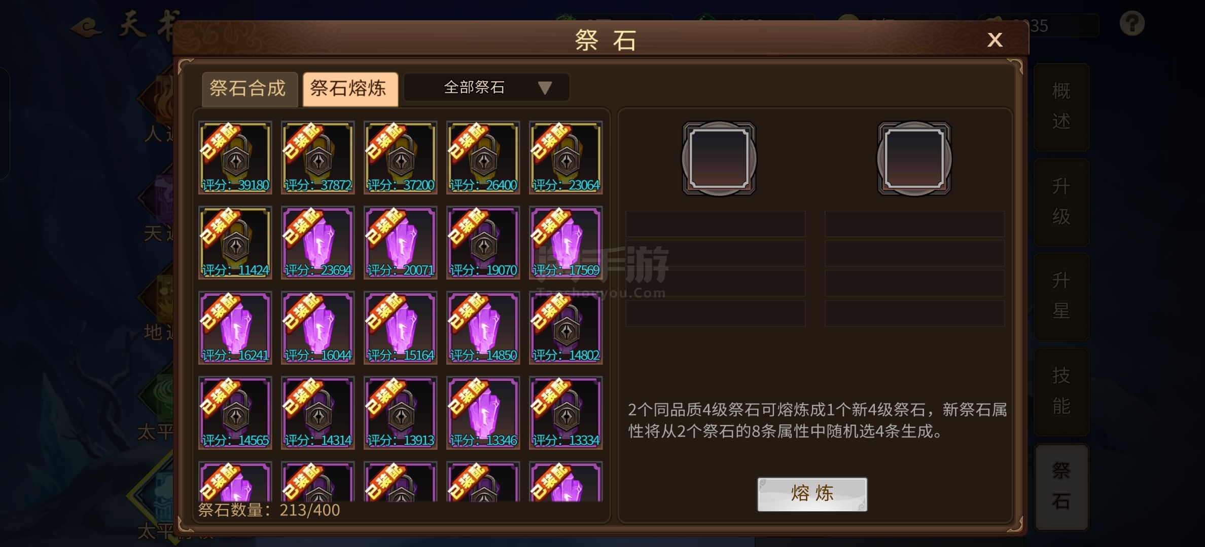The height and width of the screenshot is (547, 1205).
Task: Switch to the 祭石熔炼 tab
Action: 350,89
